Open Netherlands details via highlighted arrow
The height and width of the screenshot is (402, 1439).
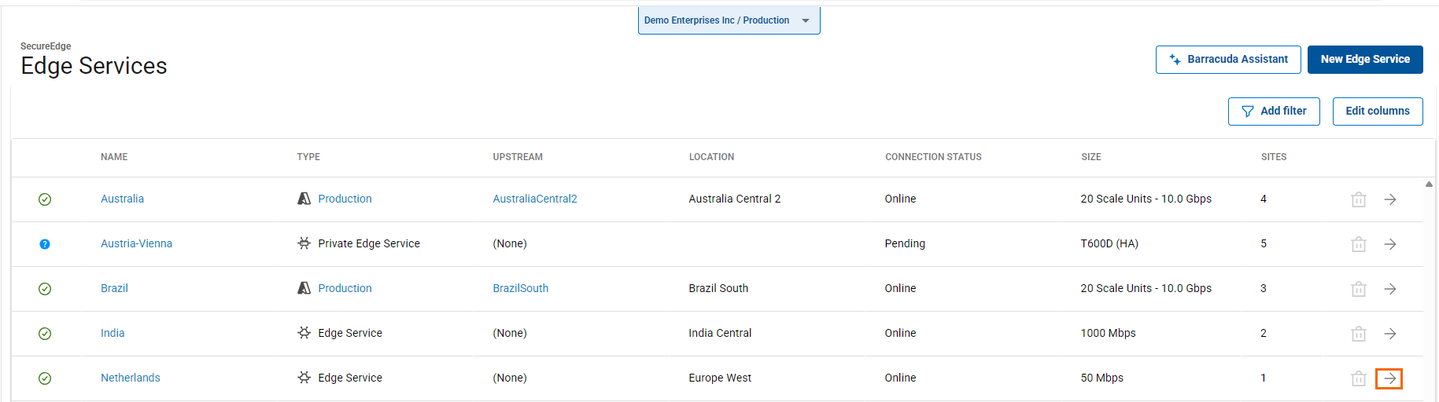pyautogui.click(x=1389, y=378)
